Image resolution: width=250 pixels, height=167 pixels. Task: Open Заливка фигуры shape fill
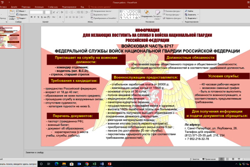172,11
